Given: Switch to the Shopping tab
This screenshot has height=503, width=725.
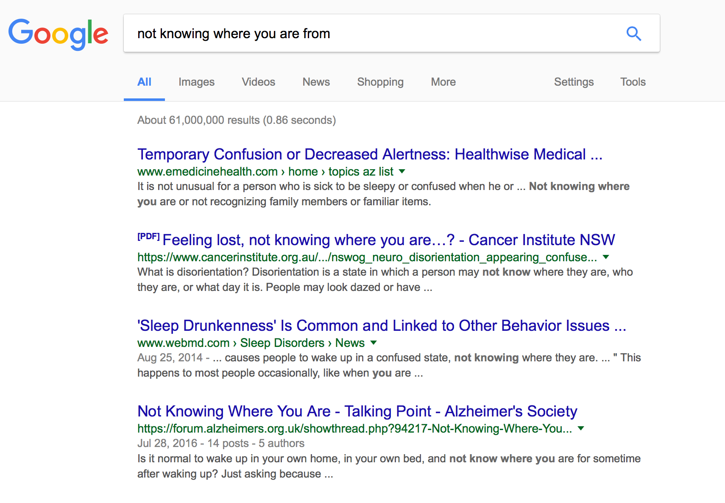Looking at the screenshot, I should (x=380, y=82).
